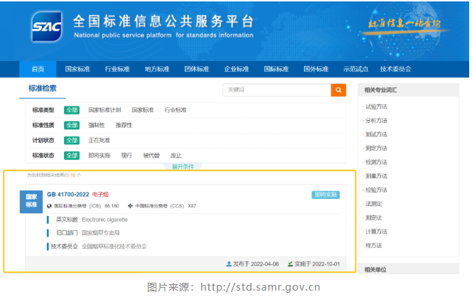Screen dimensions: 472x297
Task: Click 试验方法 in related terms sidebar
Action: [376, 107]
